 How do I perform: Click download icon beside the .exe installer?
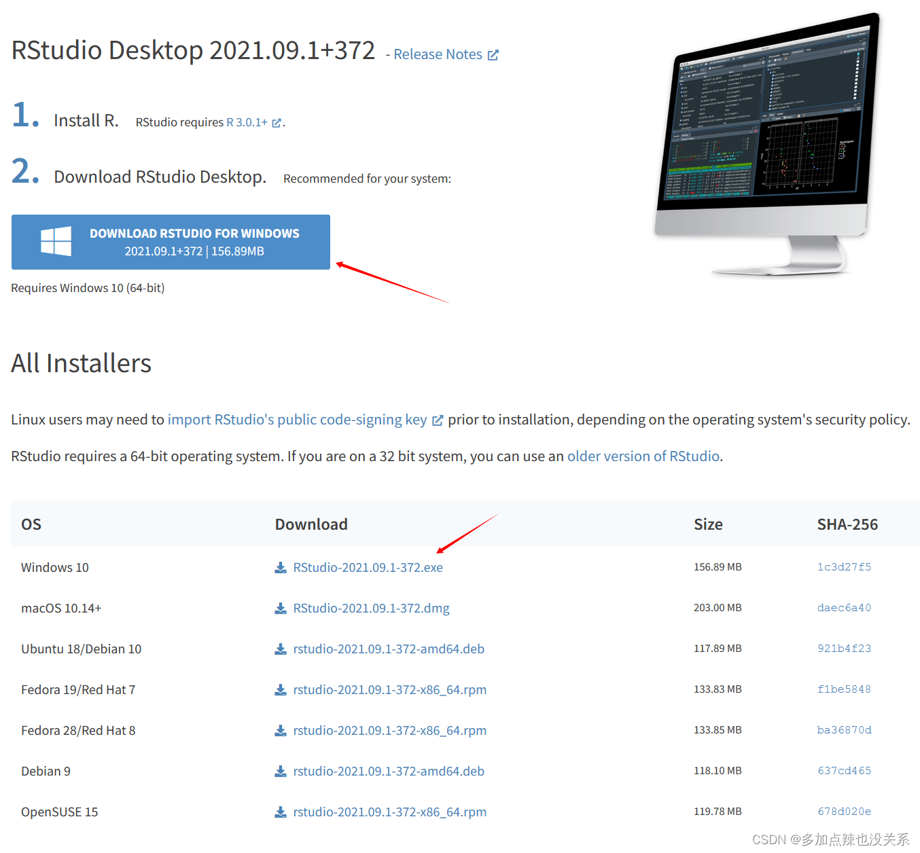281,568
